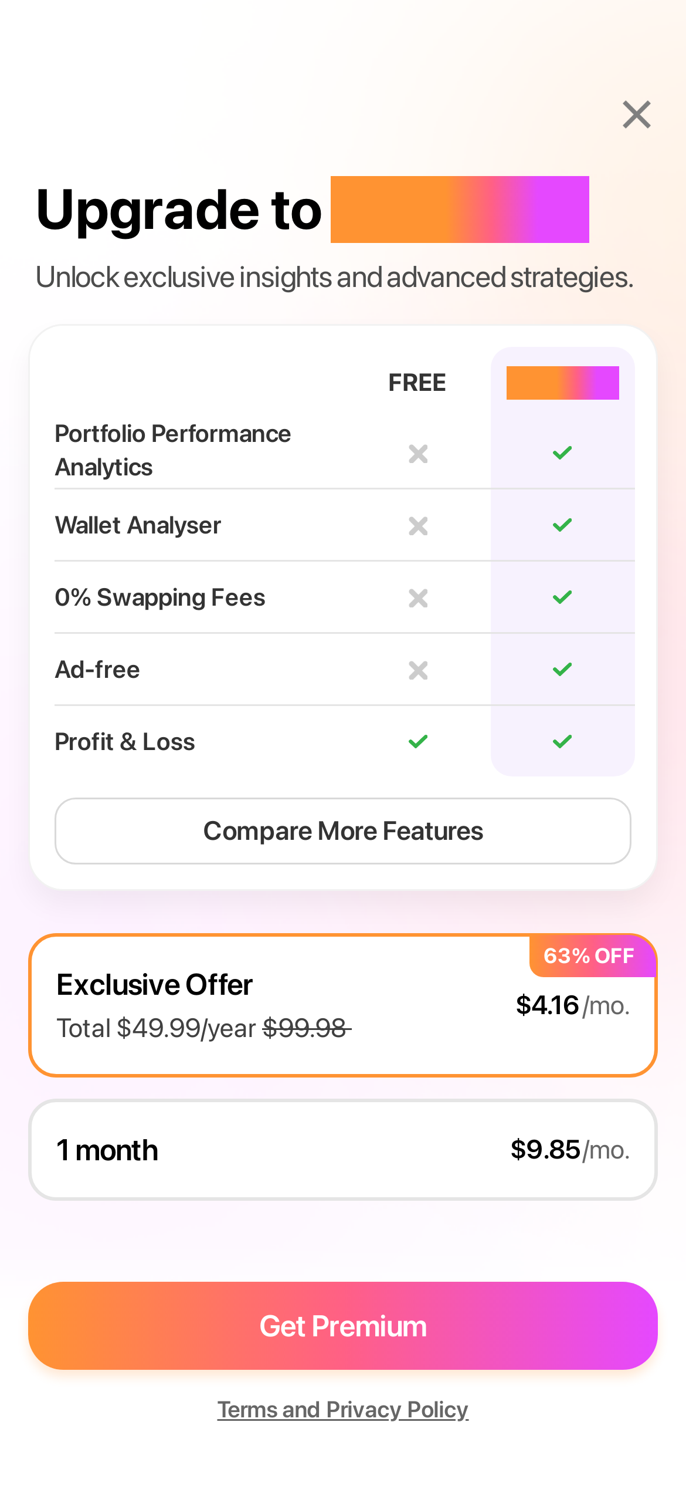686x1486 pixels.
Task: Click the gradient banner beside Upgrade to
Action: (460, 210)
